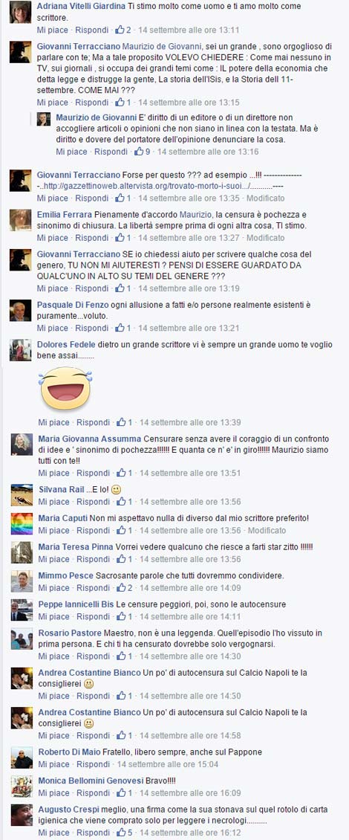Image resolution: width=349 pixels, height=840 pixels.
Task: Open the thumbs-up count on Mimmo Pesce's comment
Action: coord(125,588)
